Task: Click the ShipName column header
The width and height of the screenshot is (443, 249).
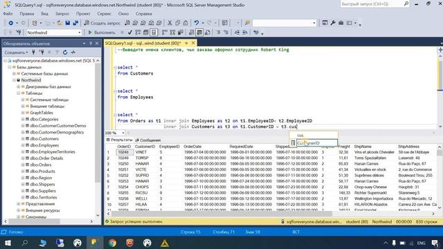Action: [x=363, y=147]
